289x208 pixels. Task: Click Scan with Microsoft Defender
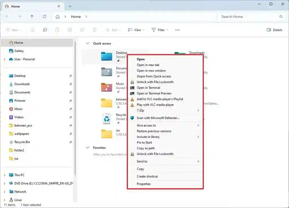click(159, 118)
